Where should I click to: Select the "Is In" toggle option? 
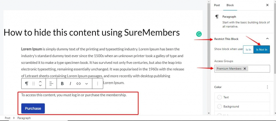click(248, 49)
